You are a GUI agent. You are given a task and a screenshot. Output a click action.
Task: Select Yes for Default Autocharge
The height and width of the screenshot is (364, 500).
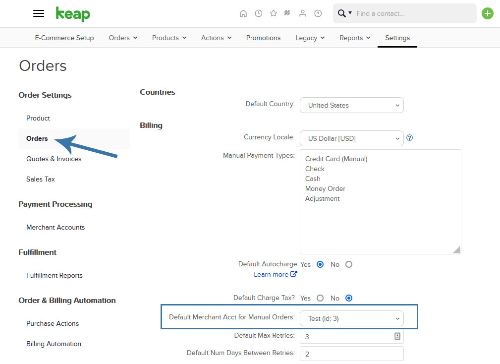(x=320, y=264)
